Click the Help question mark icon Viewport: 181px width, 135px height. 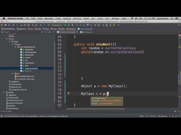118,25
